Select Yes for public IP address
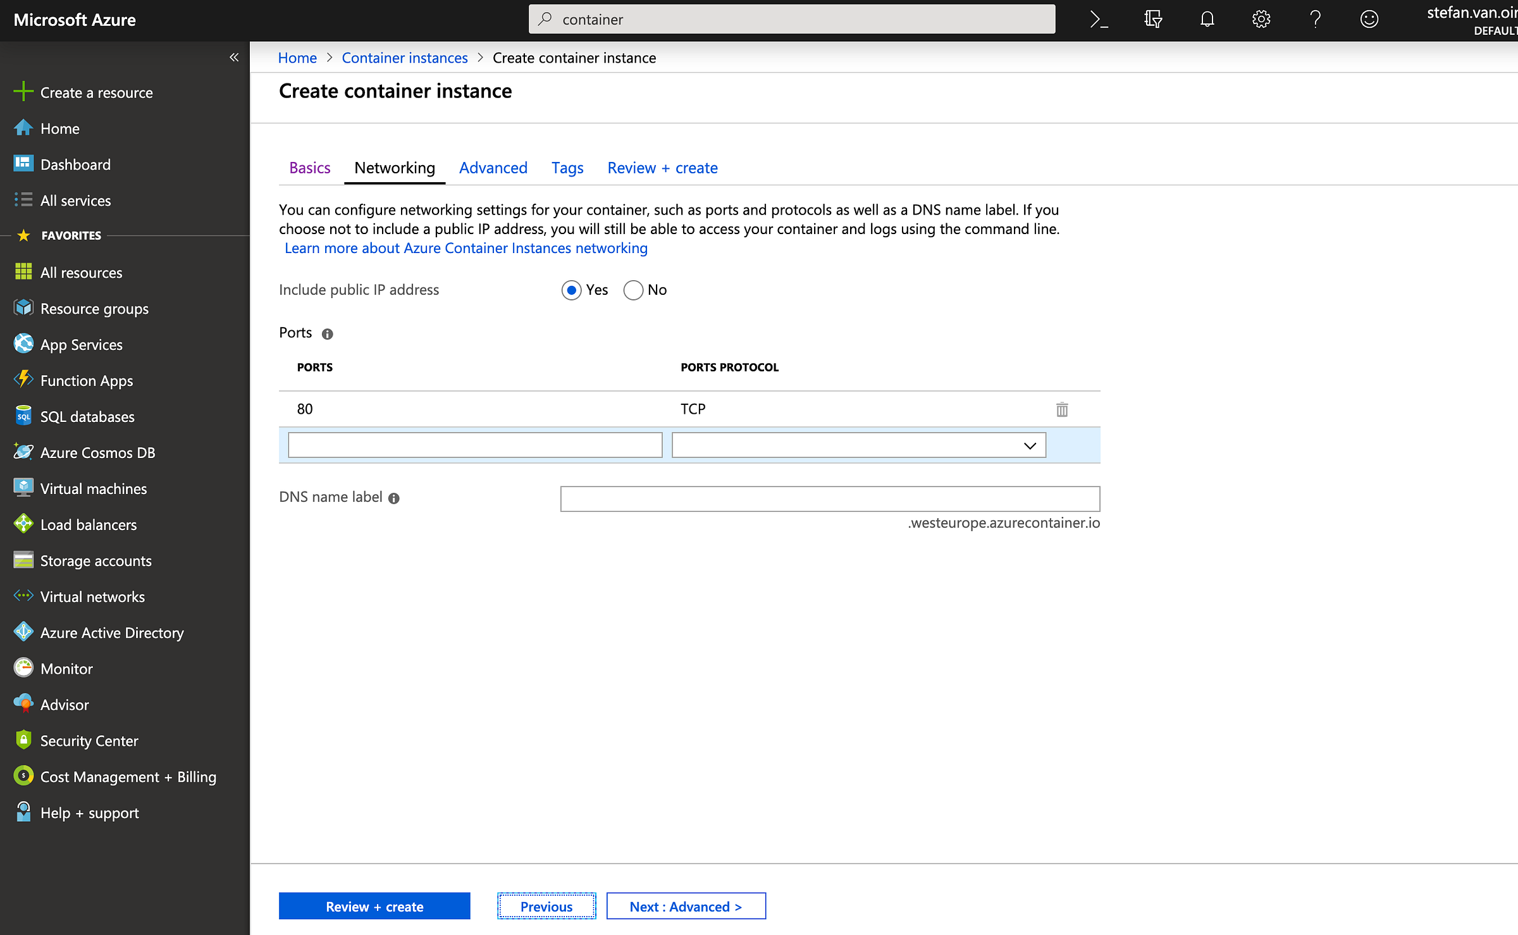 571,290
